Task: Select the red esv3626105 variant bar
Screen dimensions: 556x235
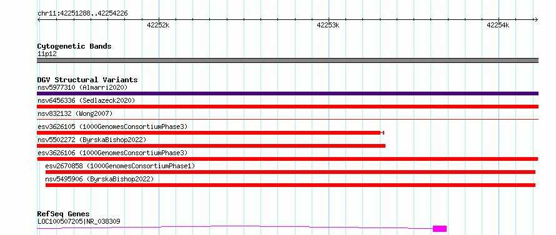Action: click(x=211, y=133)
